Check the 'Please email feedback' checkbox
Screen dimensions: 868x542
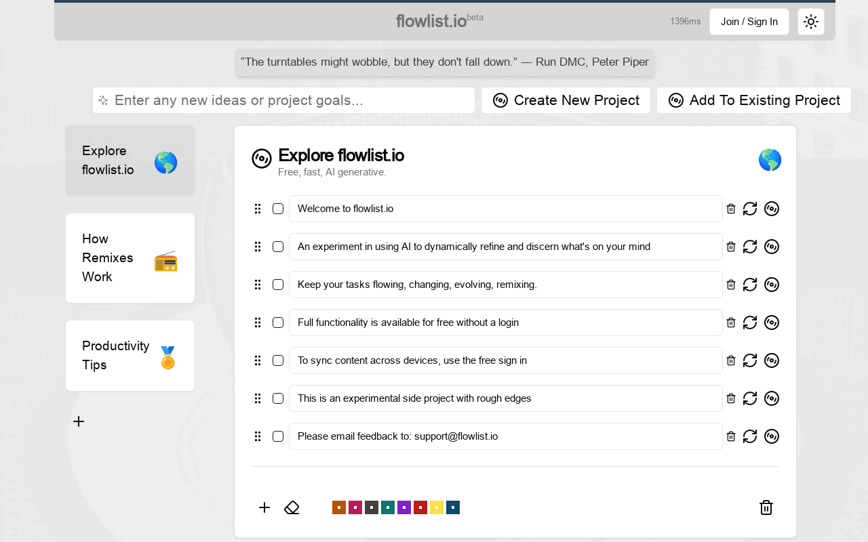click(278, 436)
